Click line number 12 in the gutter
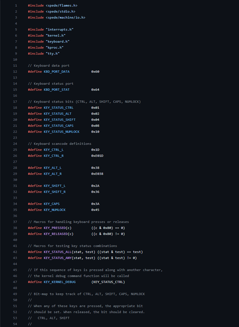This screenshot has height=327, width=239. tap(15, 71)
